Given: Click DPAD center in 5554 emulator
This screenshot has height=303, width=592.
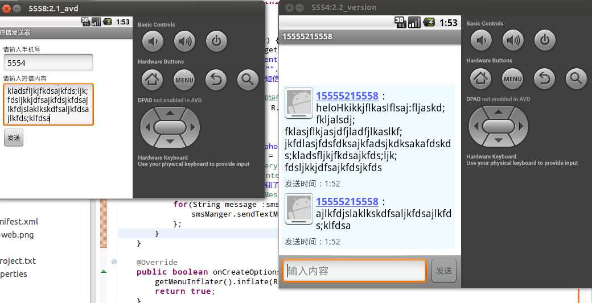Looking at the screenshot, I should [x=499, y=126].
